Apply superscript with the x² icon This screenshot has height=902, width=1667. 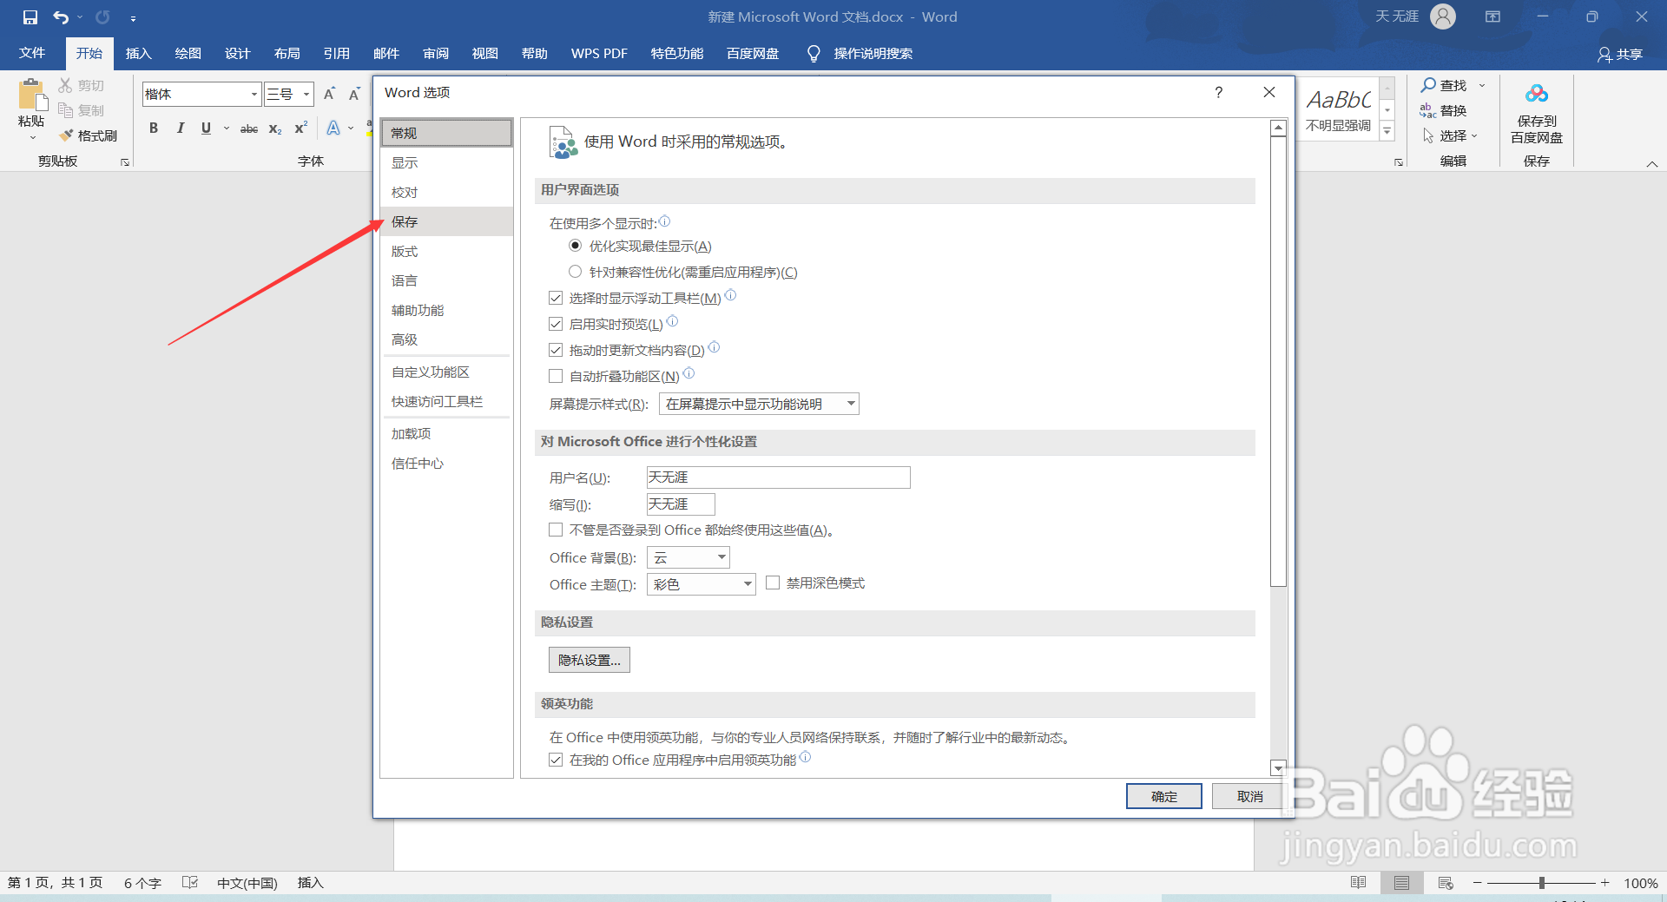click(x=301, y=128)
